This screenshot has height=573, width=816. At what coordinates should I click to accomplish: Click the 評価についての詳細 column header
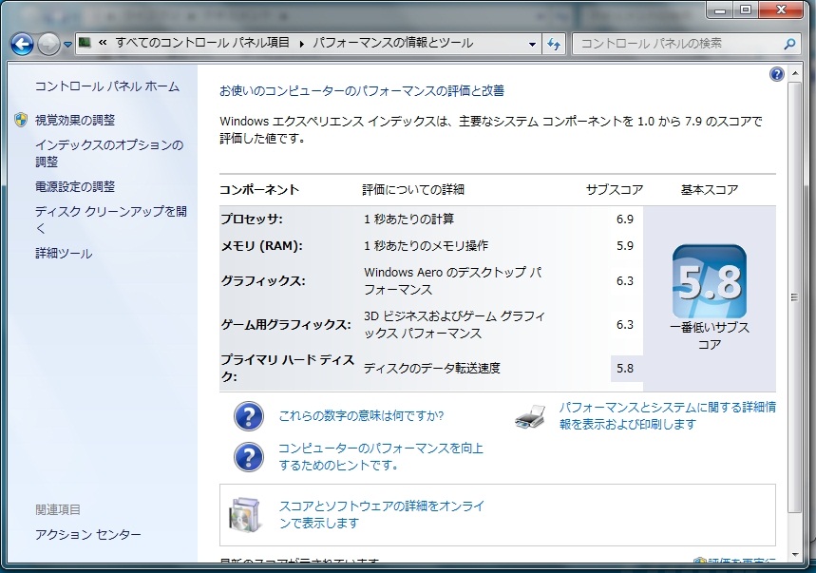[413, 190]
